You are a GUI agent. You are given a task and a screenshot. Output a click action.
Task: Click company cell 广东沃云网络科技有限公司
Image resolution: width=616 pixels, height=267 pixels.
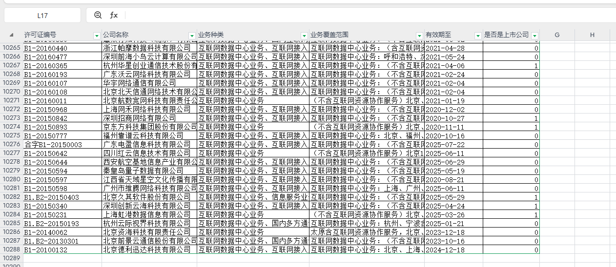click(x=149, y=75)
